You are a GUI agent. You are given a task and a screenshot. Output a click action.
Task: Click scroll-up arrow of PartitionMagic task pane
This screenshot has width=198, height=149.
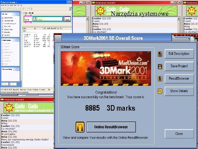point(21,12)
